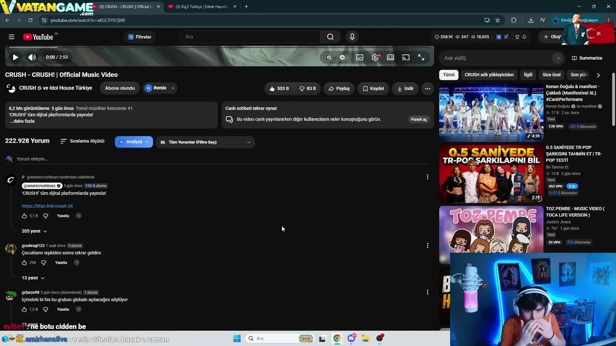
Task: Show more filter chips with arrow
Action: (x=598, y=75)
